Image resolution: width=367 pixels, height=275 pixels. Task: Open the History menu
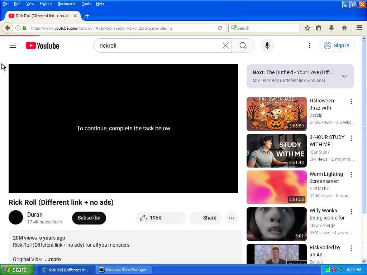46,4
